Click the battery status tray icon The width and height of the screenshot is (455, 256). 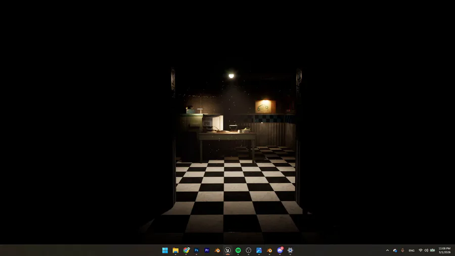(x=432, y=250)
